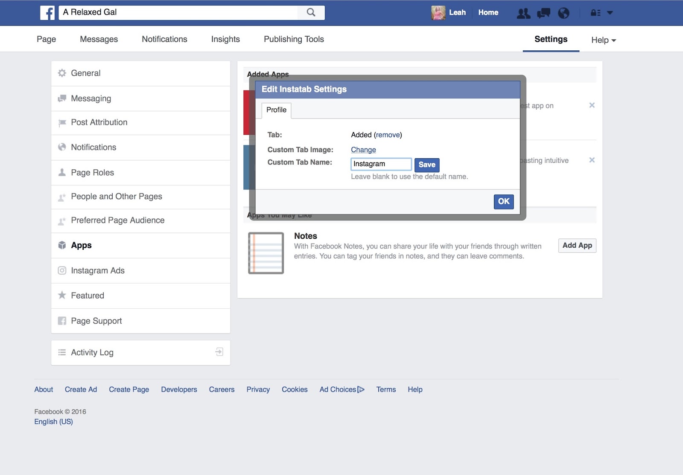Click the Create Ad footer link
683x475 pixels.
pos(81,389)
